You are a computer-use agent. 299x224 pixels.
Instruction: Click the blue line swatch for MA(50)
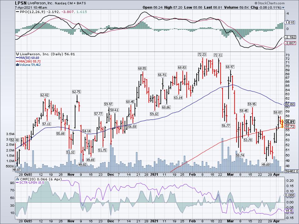tap(17, 58)
